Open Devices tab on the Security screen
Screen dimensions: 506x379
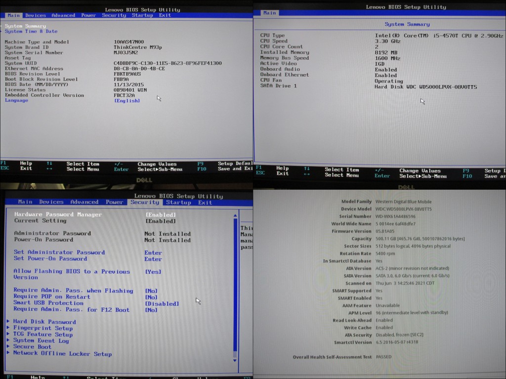coord(51,202)
